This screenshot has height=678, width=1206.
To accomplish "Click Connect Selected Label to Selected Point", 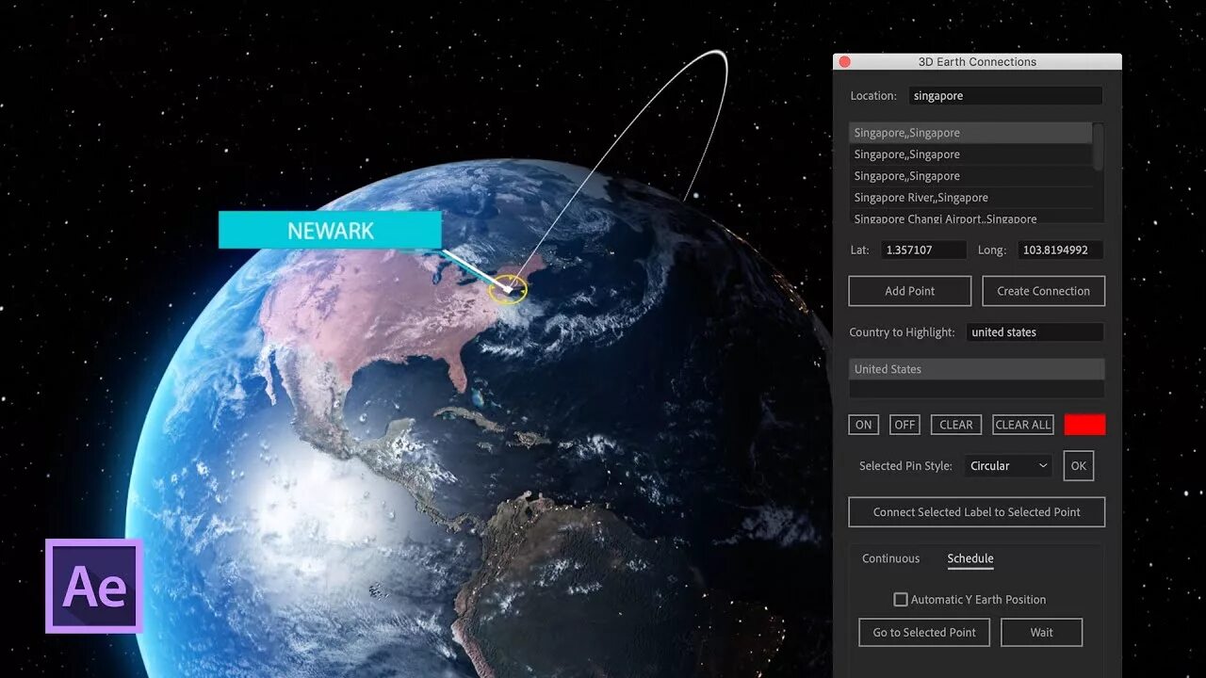I will tap(977, 512).
